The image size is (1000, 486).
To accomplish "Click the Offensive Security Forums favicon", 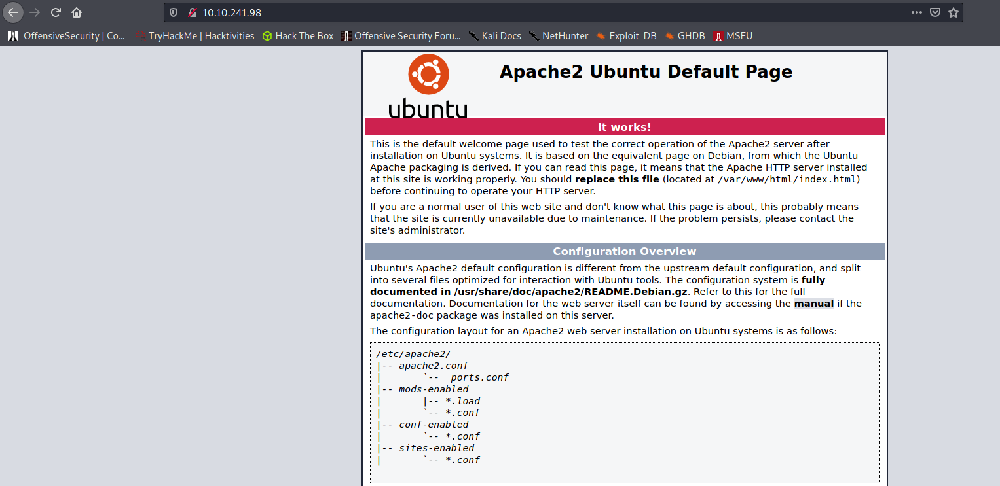I will pos(346,36).
